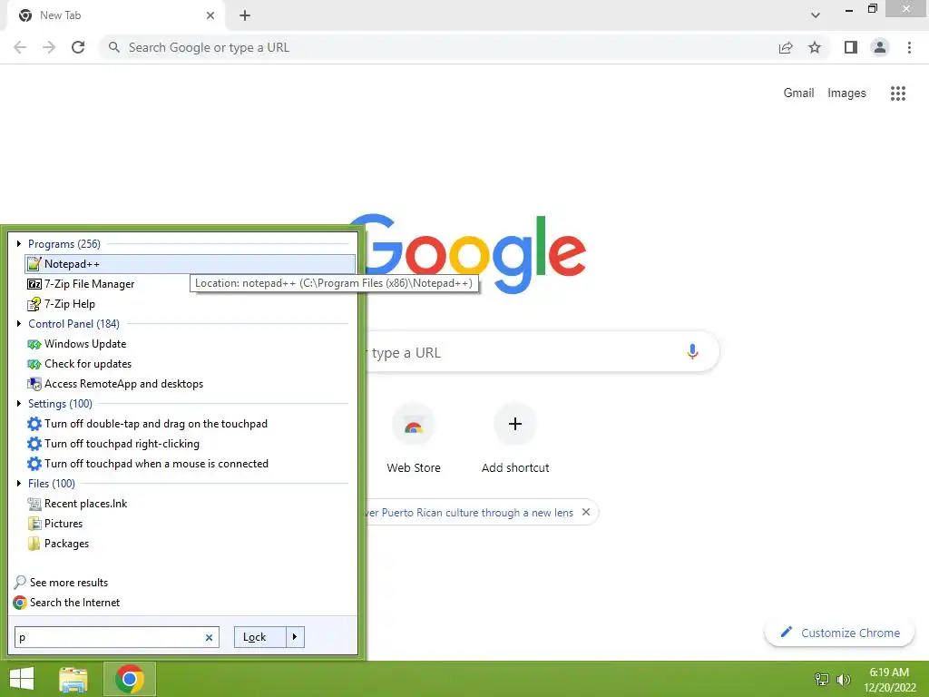The width and height of the screenshot is (929, 697).
Task: Collapse the Settings (100) group arrow
Action: (x=19, y=404)
